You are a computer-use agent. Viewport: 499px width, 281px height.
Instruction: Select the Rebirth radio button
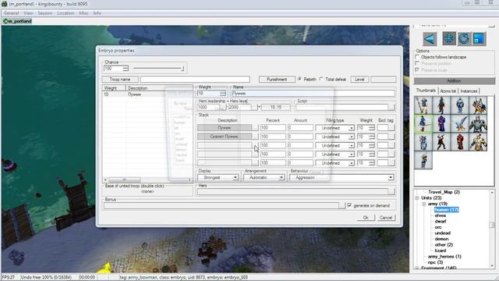299,79
